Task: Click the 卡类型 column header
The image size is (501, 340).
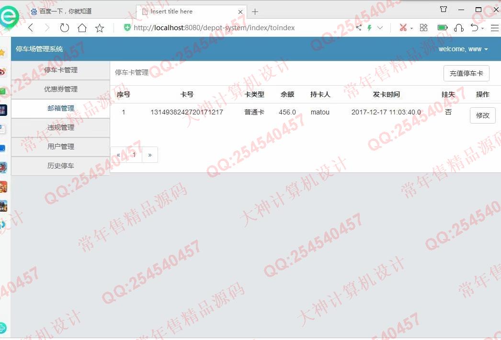Action: pos(254,94)
